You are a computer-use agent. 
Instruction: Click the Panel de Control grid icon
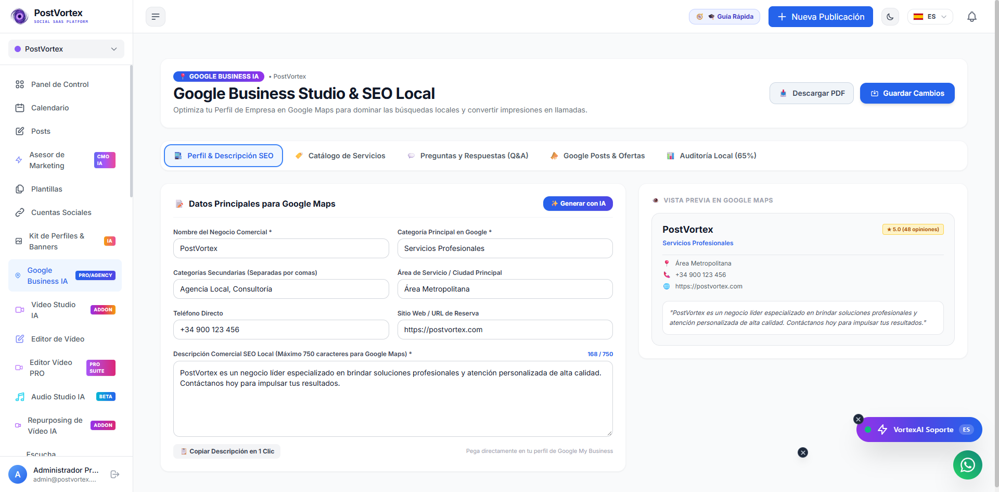tap(20, 84)
